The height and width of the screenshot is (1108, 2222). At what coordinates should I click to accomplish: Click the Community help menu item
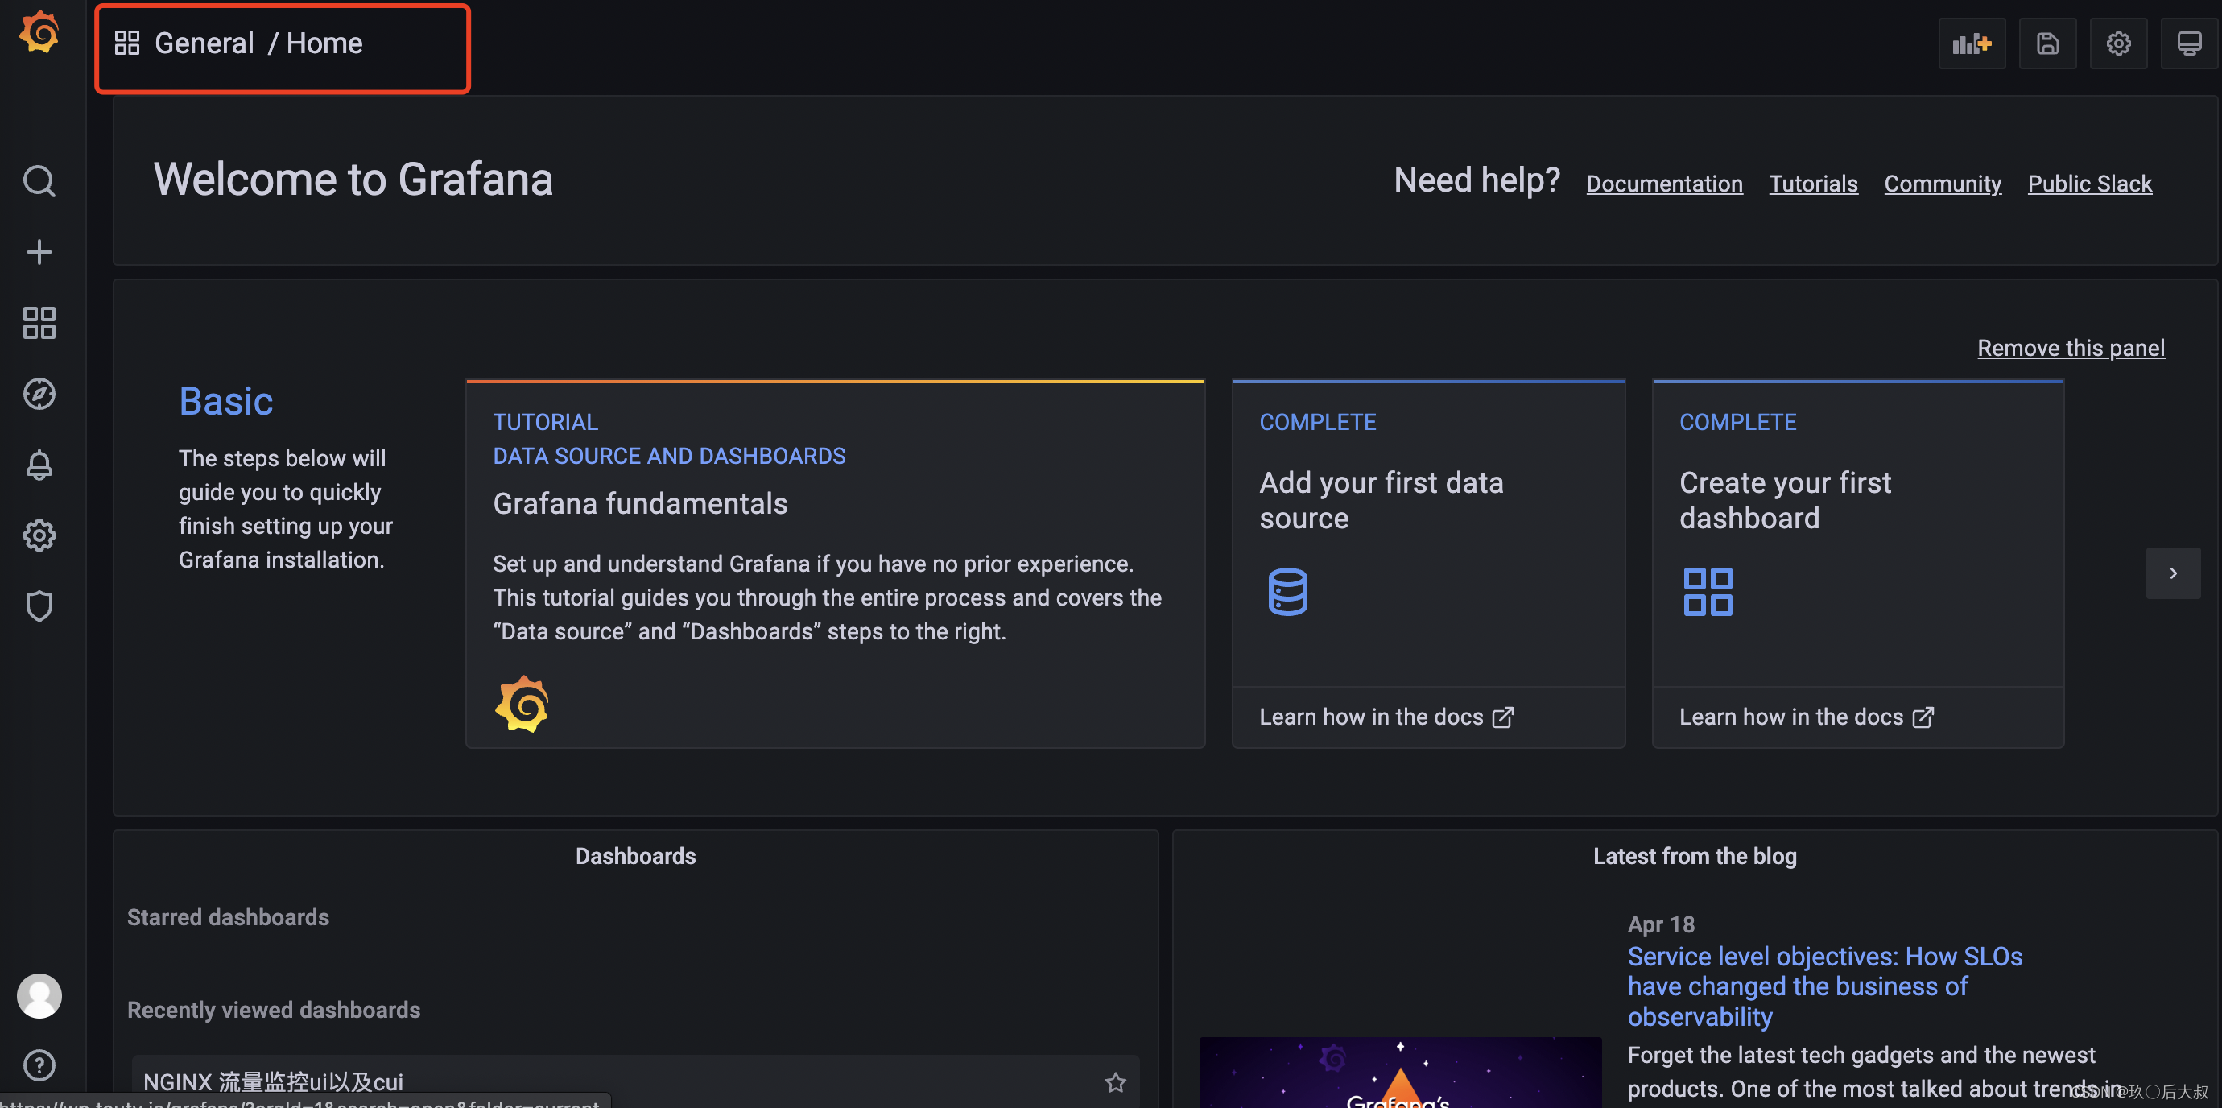1943,184
